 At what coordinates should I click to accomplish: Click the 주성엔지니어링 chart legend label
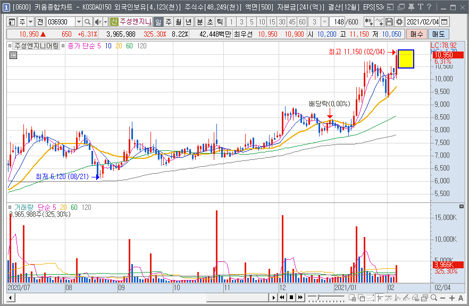click(37, 46)
